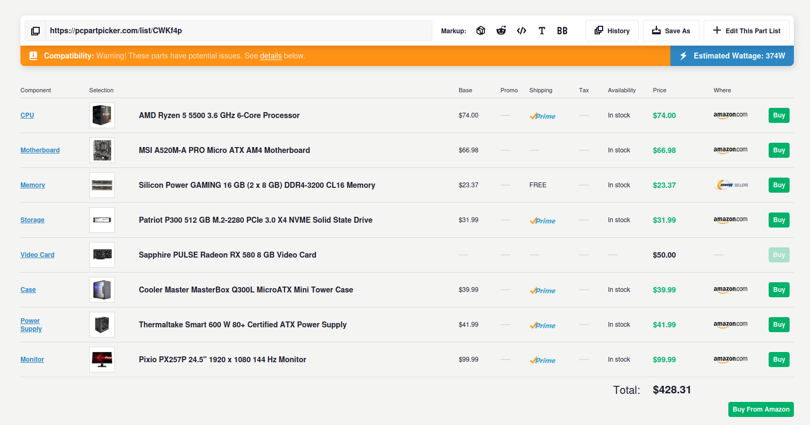
Task: Select PCPartPicker markup box icon
Action: (481, 31)
